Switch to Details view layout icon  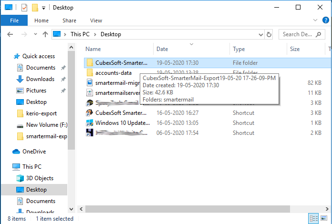[314, 218]
